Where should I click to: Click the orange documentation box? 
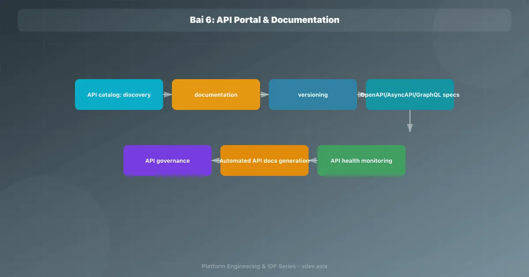click(216, 95)
